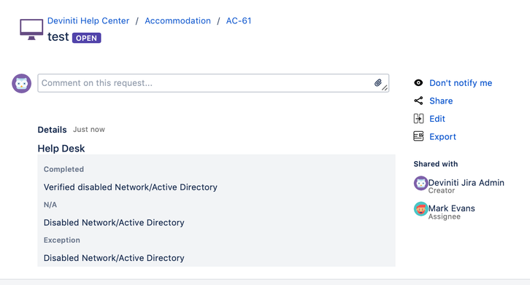Image resolution: width=530 pixels, height=285 pixels.
Task: Focus the Comment on this request field
Action: click(213, 83)
